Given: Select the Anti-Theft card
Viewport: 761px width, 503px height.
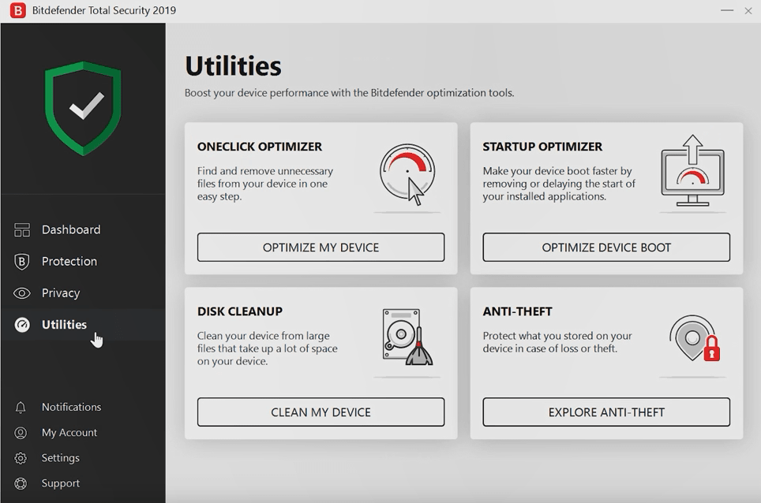Looking at the screenshot, I should click(x=605, y=363).
